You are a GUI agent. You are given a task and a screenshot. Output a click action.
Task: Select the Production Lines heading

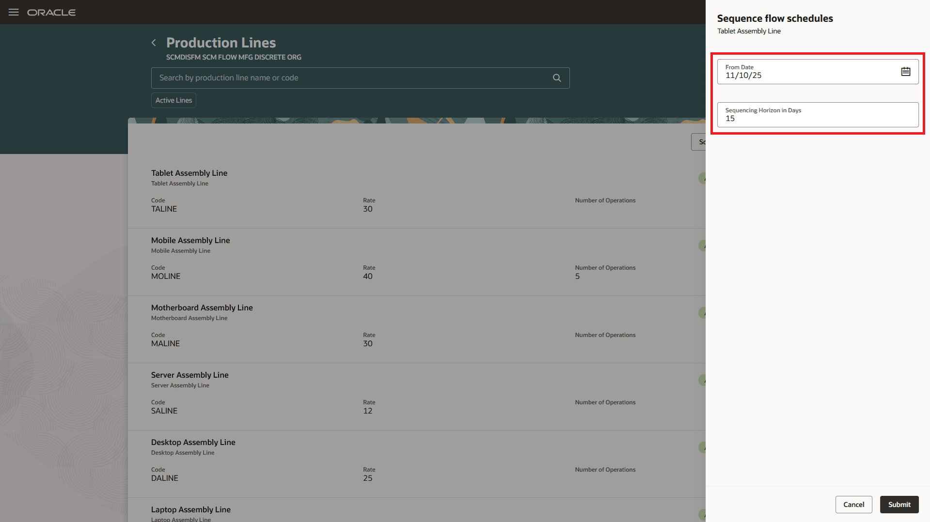(x=221, y=43)
